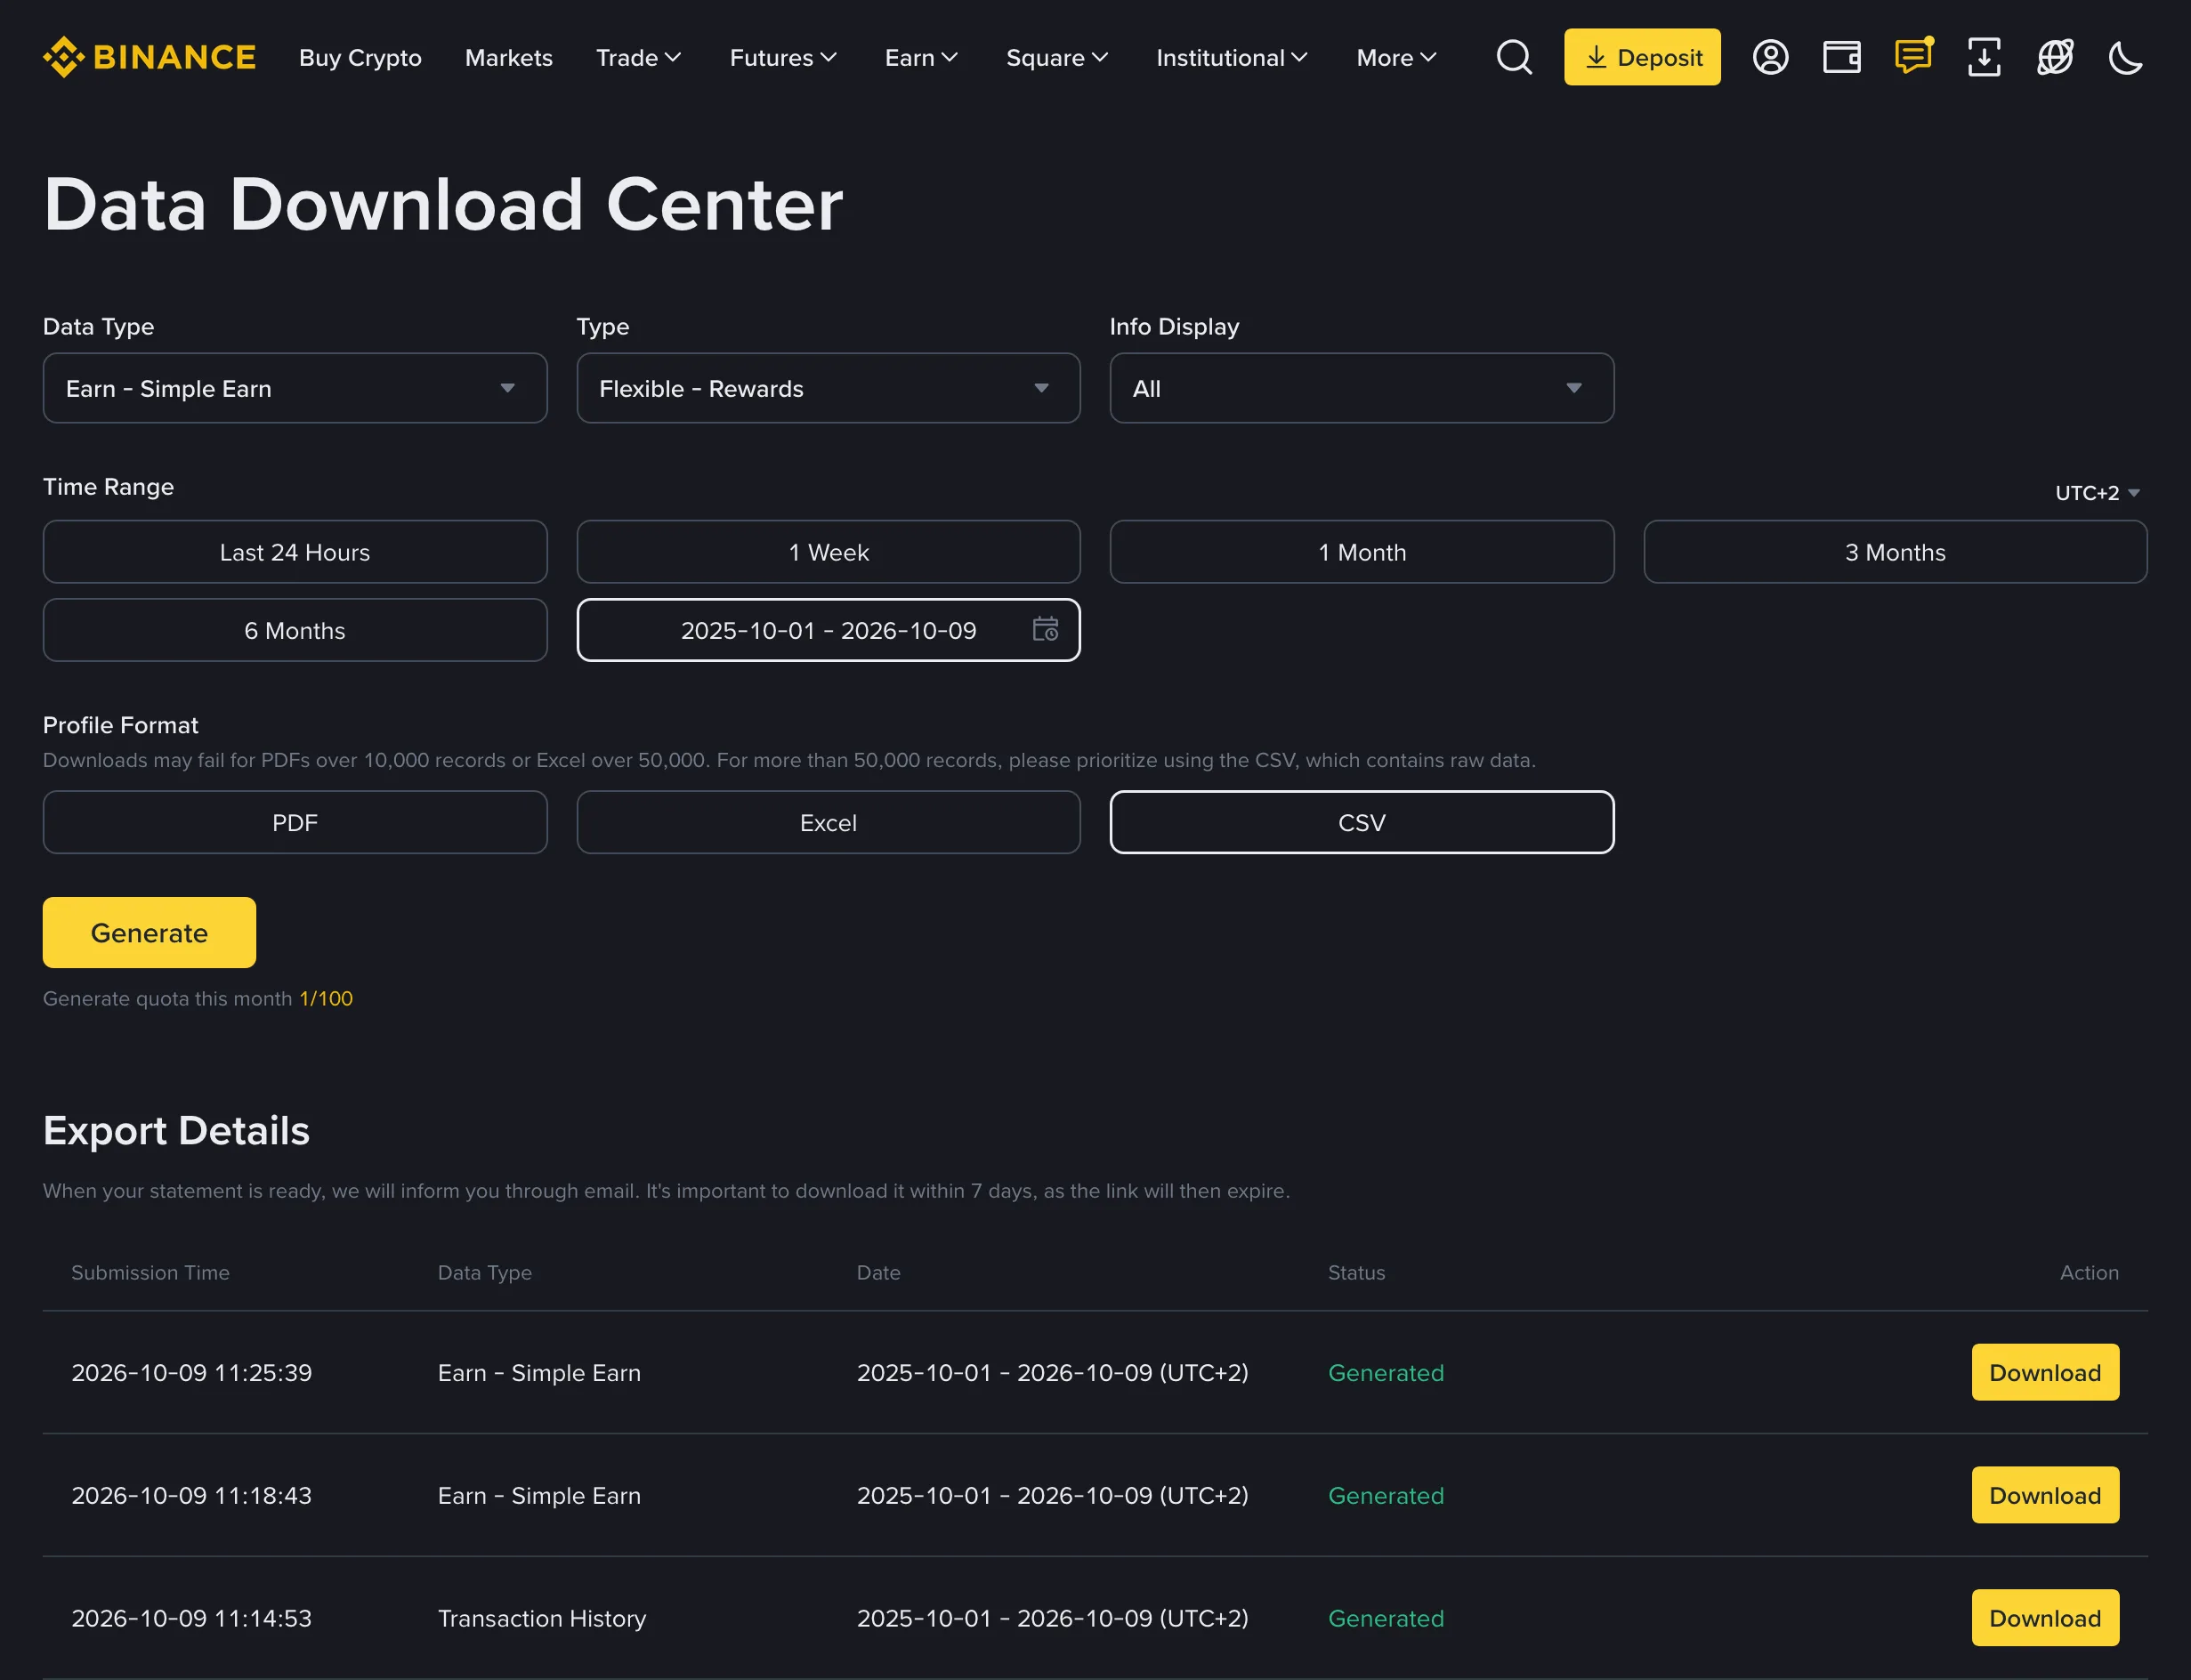Click the Submission Time column header
This screenshot has width=2191, height=1680.
[150, 1272]
